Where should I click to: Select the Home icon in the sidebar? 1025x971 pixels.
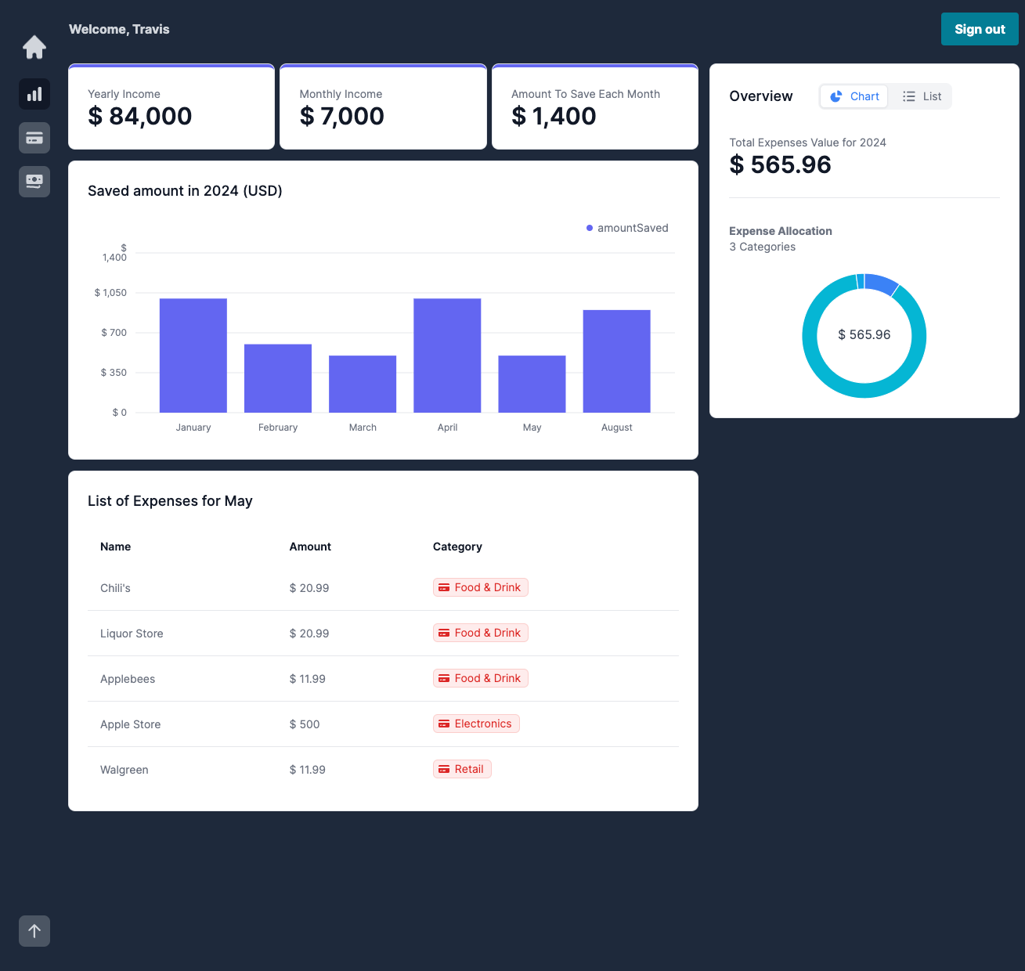click(x=34, y=47)
